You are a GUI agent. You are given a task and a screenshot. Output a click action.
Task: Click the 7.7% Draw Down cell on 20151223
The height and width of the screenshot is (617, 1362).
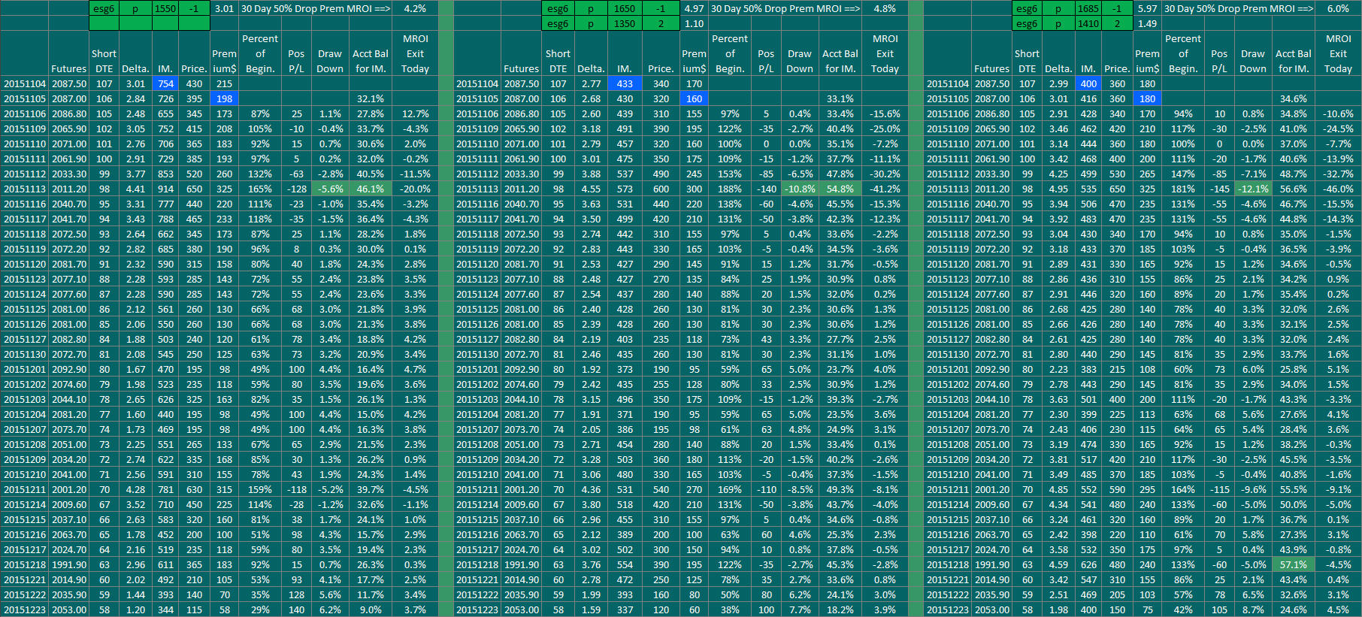800,610
